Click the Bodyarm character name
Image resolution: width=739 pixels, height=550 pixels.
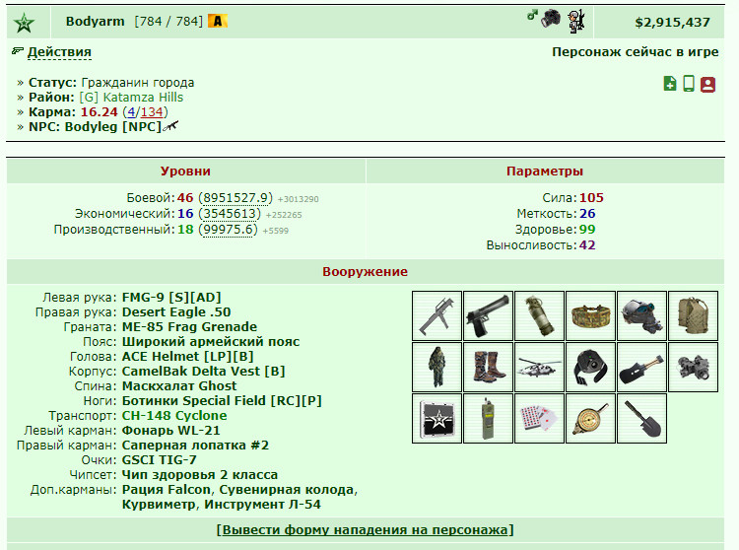tap(96, 22)
